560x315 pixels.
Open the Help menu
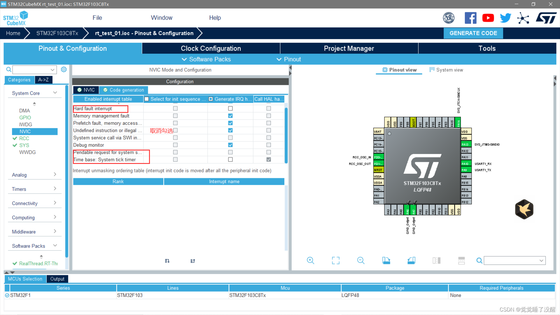click(x=215, y=18)
